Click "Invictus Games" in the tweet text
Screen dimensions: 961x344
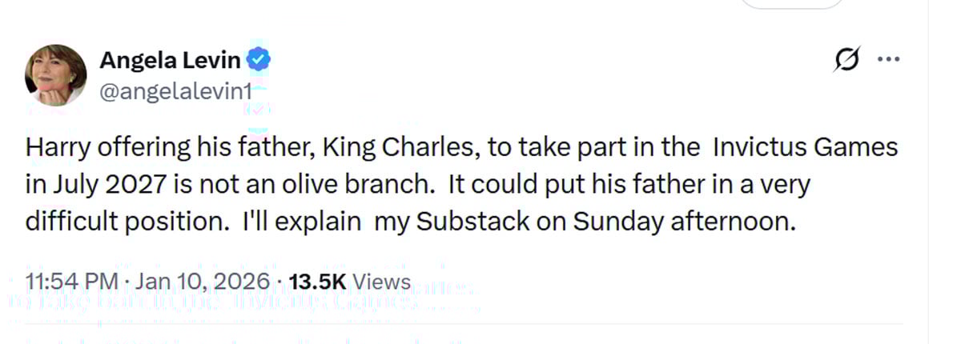(x=805, y=148)
